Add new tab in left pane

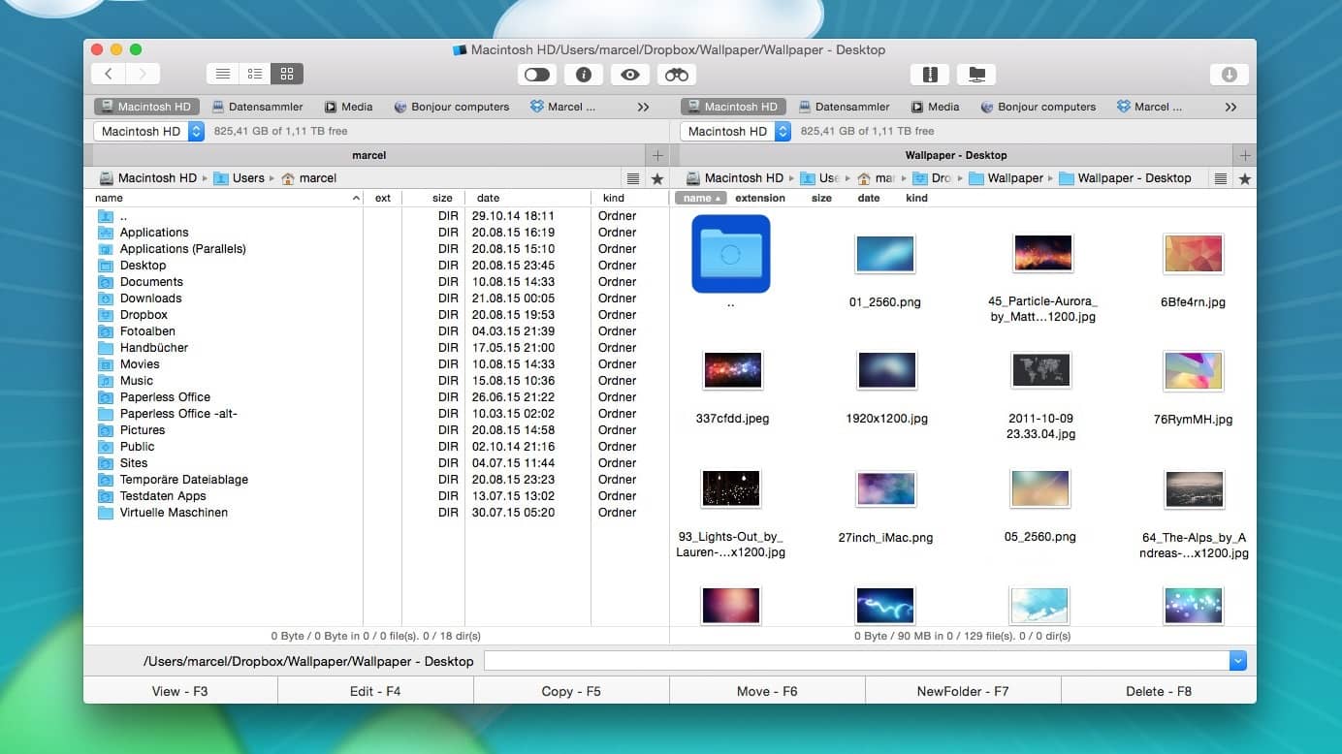657,155
